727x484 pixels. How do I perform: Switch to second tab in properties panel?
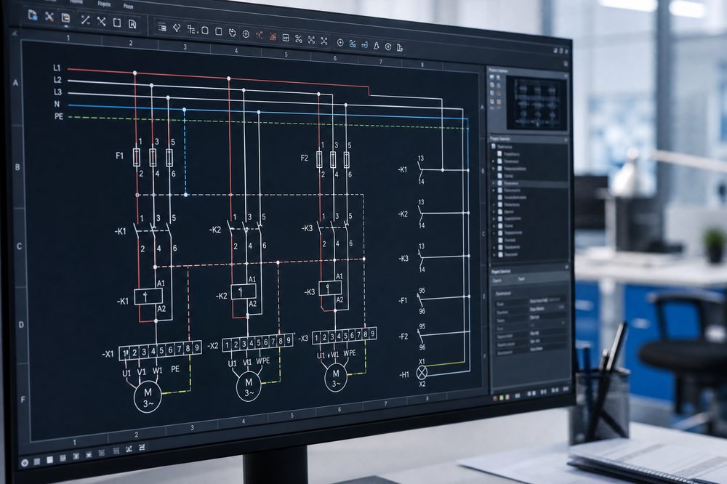tap(521, 279)
